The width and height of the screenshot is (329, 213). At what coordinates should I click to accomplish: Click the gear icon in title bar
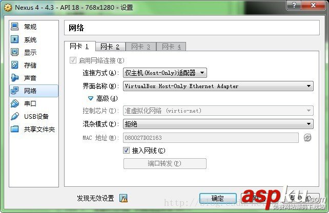click(x=8, y=7)
